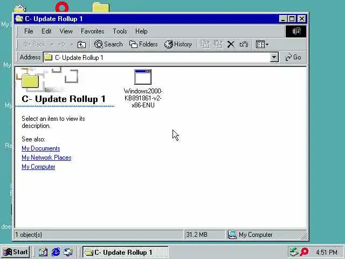Click the Up one level folder icon

click(x=81, y=44)
